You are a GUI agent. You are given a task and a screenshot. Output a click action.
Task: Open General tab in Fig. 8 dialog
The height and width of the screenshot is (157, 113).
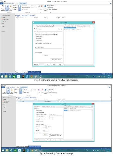[35, 26]
